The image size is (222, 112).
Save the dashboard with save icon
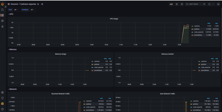pos(177,4)
